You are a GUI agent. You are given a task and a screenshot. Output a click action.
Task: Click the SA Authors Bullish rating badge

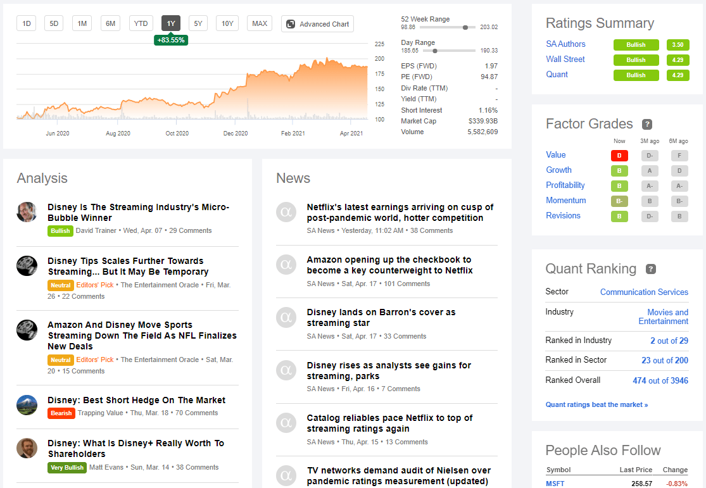(636, 45)
